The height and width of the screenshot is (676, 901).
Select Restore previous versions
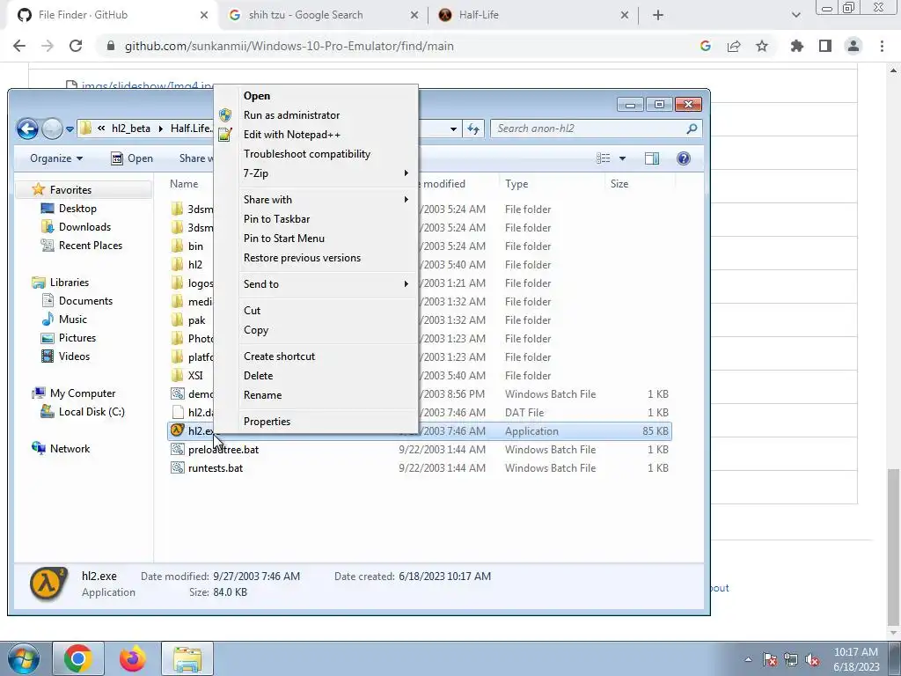tap(315, 258)
